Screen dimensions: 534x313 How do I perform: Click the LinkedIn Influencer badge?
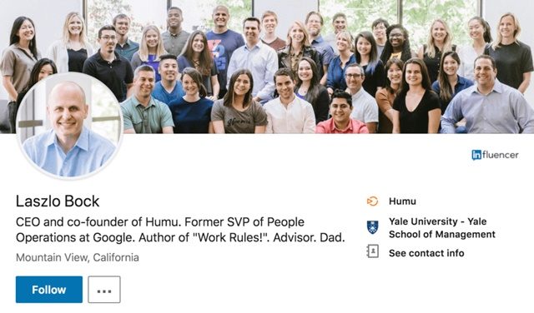coord(495,155)
